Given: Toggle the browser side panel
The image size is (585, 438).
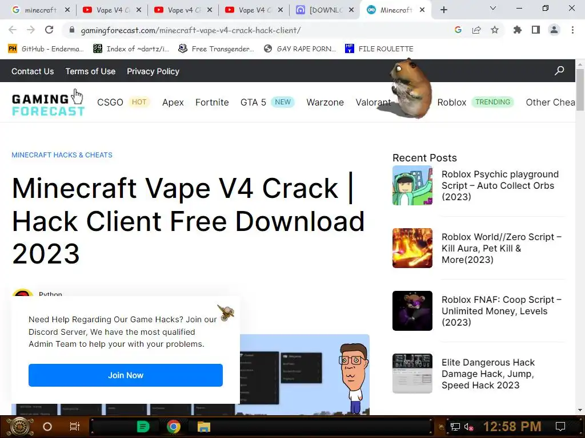Looking at the screenshot, I should (536, 30).
